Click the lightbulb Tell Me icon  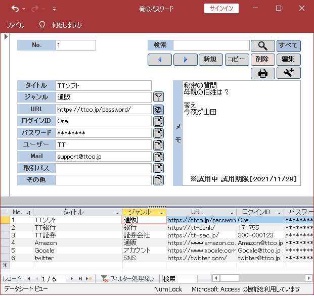pos(42,25)
